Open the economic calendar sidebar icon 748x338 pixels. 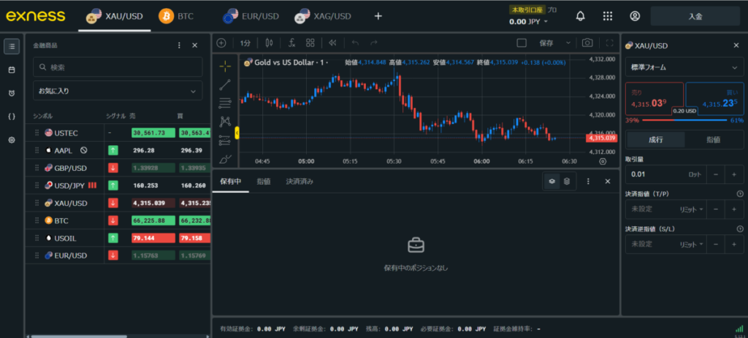(12, 69)
